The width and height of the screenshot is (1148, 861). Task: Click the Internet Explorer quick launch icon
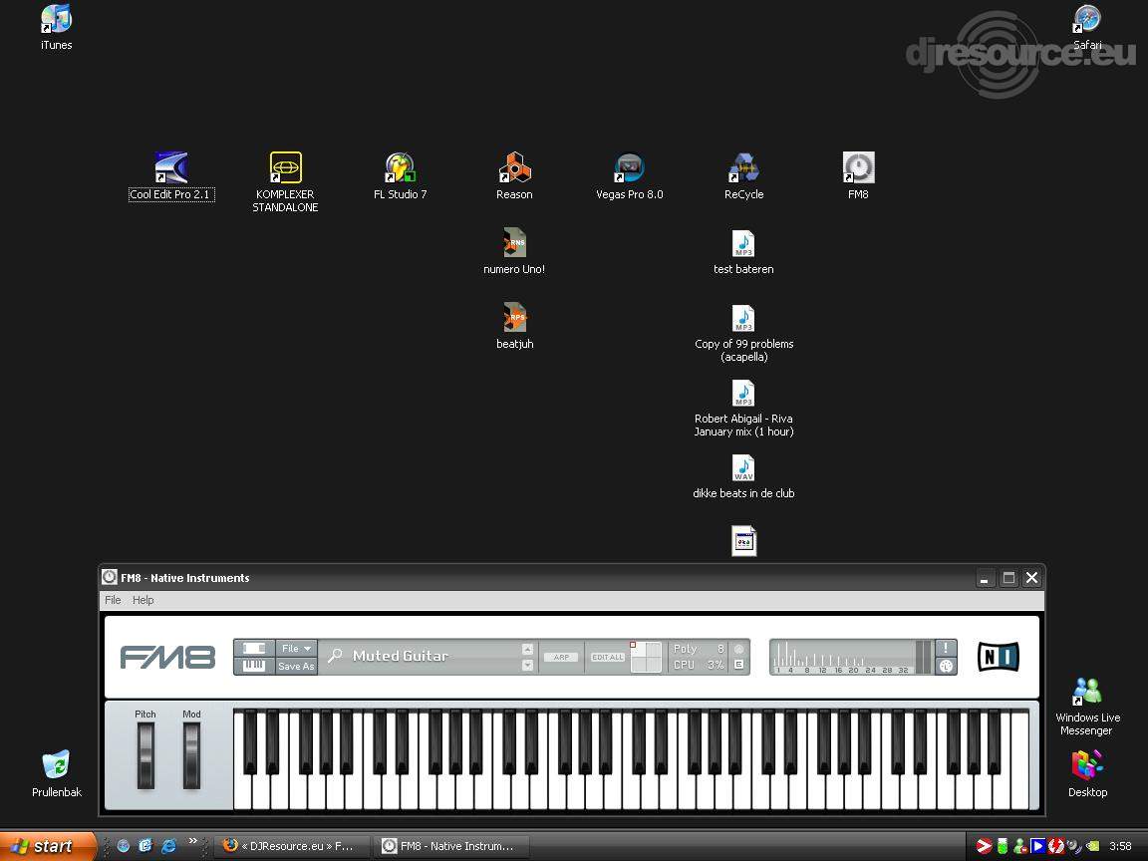(x=168, y=846)
